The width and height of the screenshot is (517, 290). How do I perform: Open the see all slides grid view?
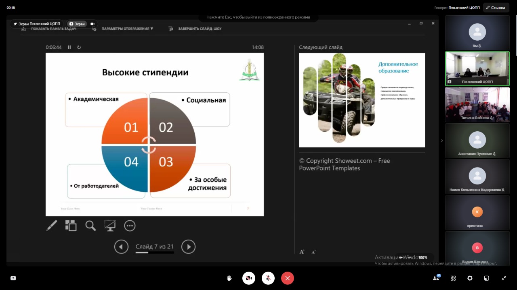(71, 226)
